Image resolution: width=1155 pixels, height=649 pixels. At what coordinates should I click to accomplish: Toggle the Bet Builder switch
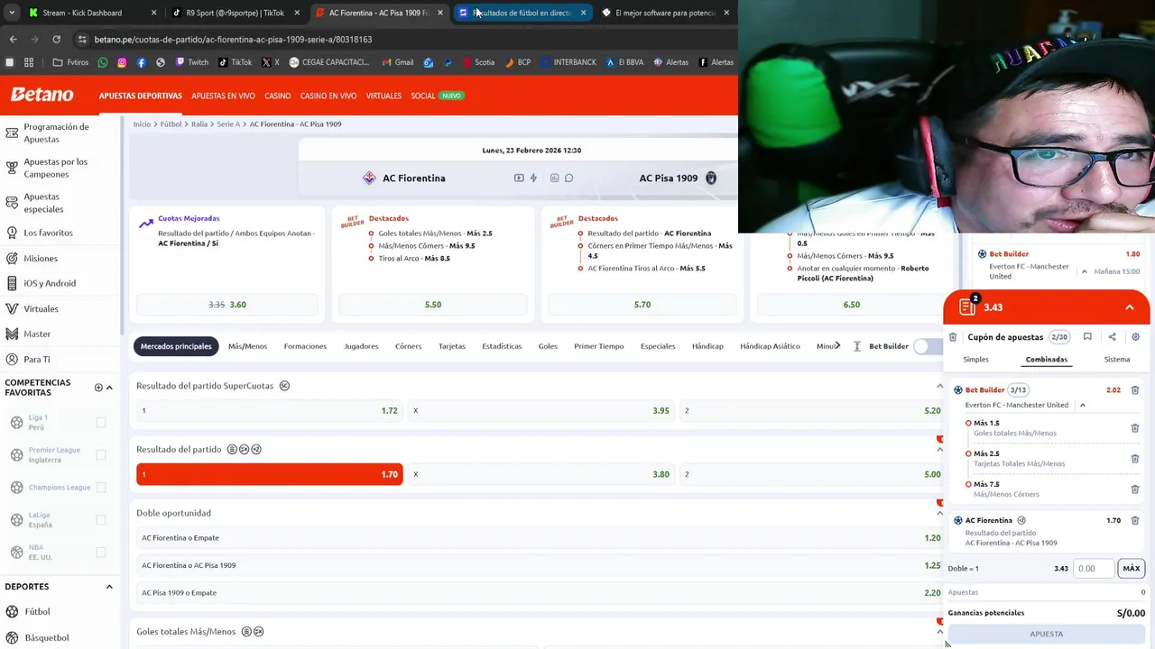pyautogui.click(x=928, y=346)
